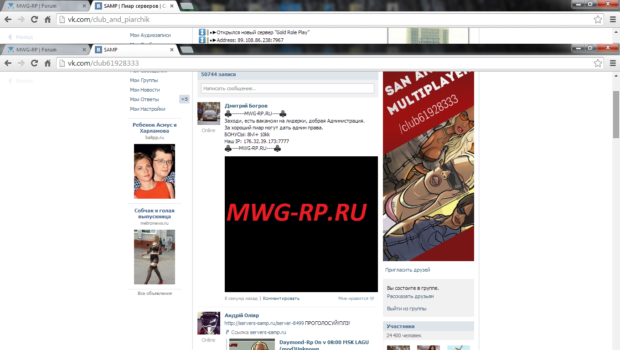This screenshot has height=350, width=620.
Task: Open Мои Ответы in the sidebar
Action: point(144,99)
